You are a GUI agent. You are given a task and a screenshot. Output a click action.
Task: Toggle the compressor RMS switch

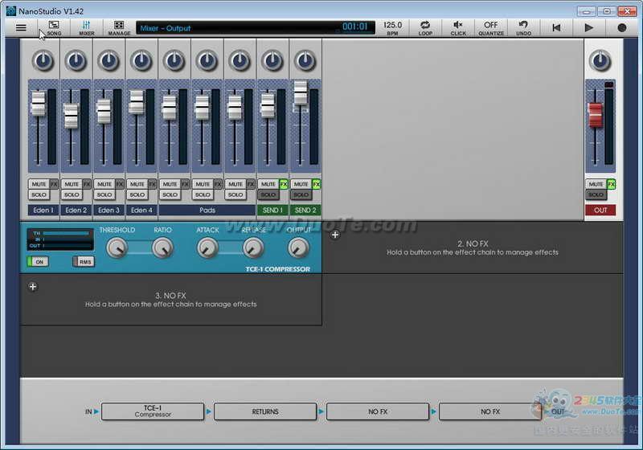coord(84,261)
